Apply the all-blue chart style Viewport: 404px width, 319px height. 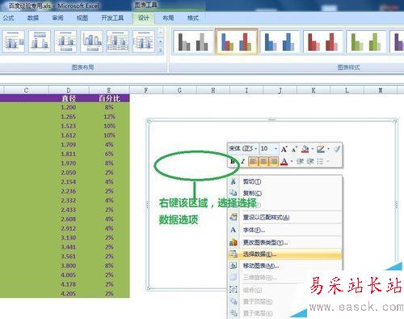[280, 42]
